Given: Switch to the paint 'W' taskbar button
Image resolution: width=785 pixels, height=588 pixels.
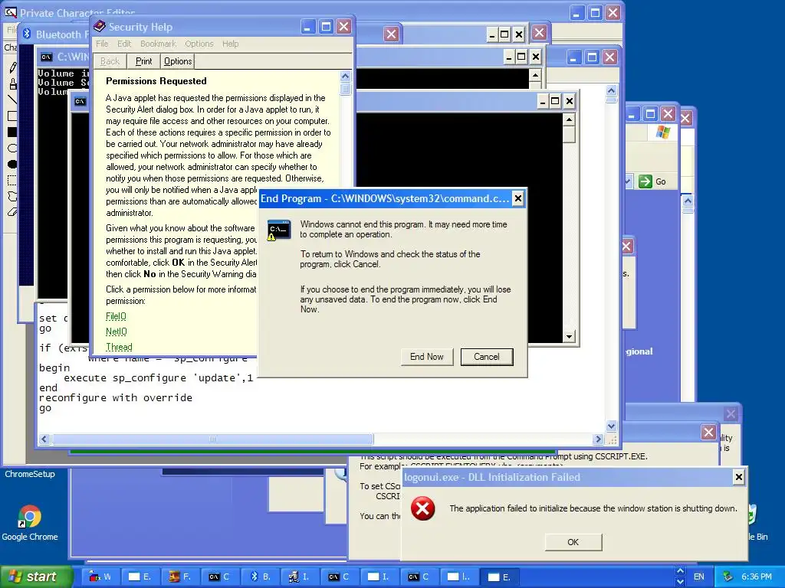Looking at the screenshot, I should (x=100, y=577).
